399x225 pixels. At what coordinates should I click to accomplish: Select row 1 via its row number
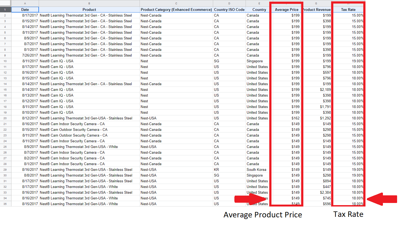coord(5,10)
